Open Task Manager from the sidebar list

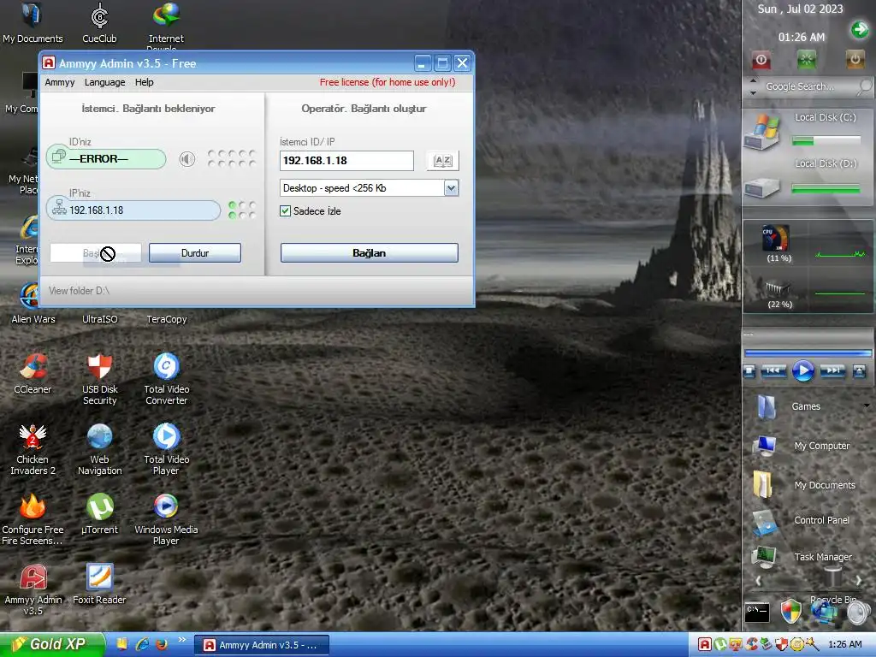pyautogui.click(x=802, y=557)
